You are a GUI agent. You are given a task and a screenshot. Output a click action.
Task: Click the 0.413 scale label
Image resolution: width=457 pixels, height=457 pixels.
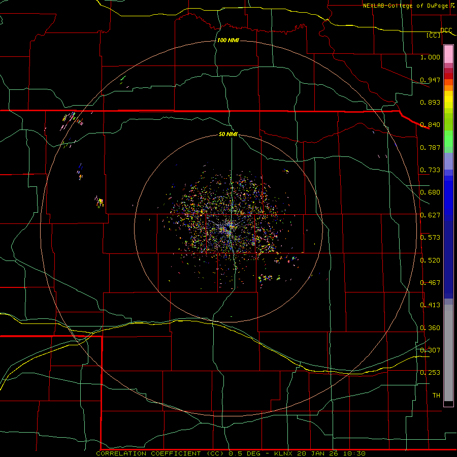pyautogui.click(x=430, y=305)
